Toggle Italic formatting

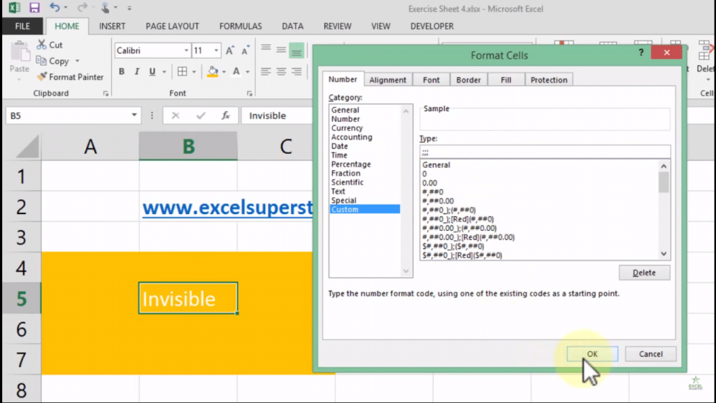click(x=136, y=71)
